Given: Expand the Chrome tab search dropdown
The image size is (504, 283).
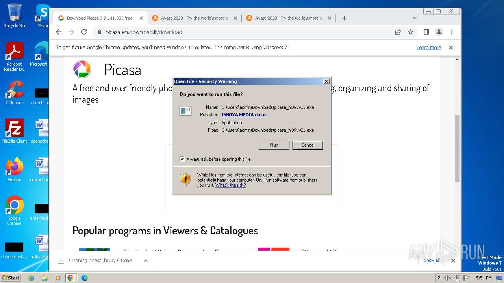Looking at the screenshot, I should click(414, 18).
